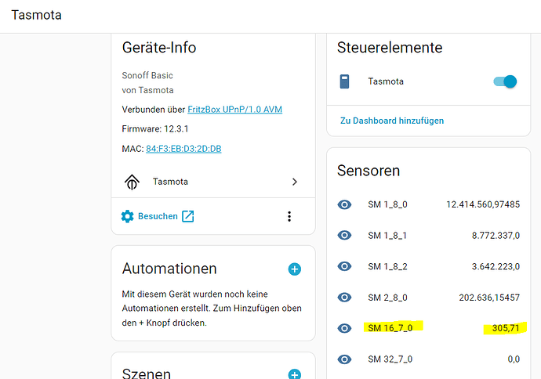Viewport: 541px width, 379px height.
Task: Click the Tasmota device icon in Steuerelemente
Action: 344,81
